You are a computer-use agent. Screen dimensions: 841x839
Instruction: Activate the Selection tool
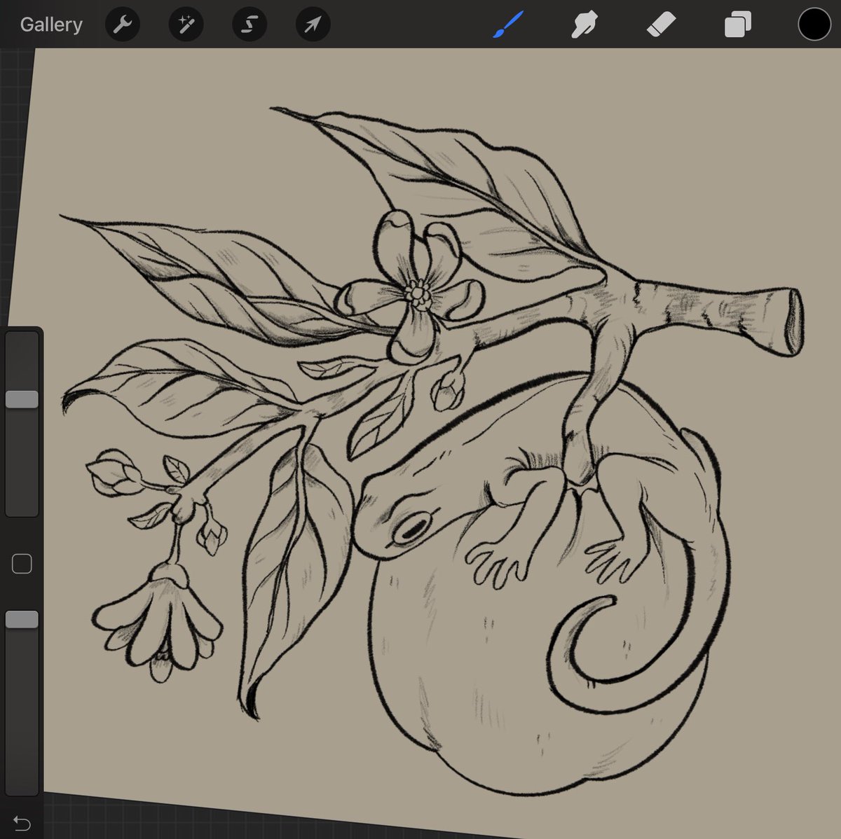249,25
